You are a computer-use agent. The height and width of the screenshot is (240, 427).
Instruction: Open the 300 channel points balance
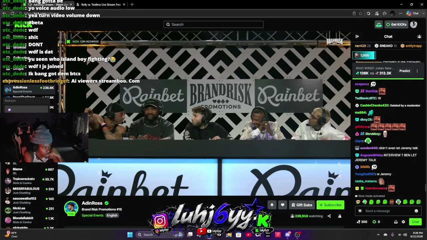click(x=362, y=222)
